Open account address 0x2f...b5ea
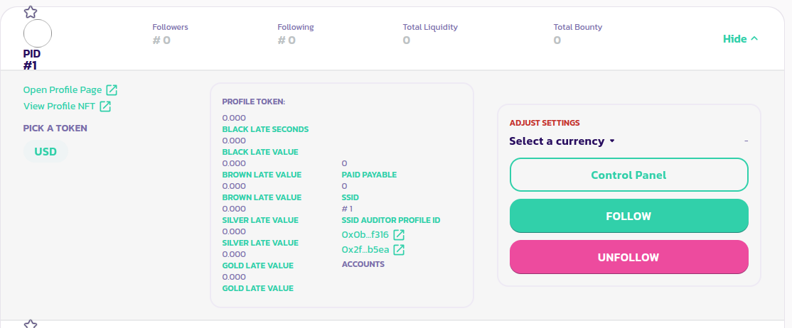 coord(365,250)
